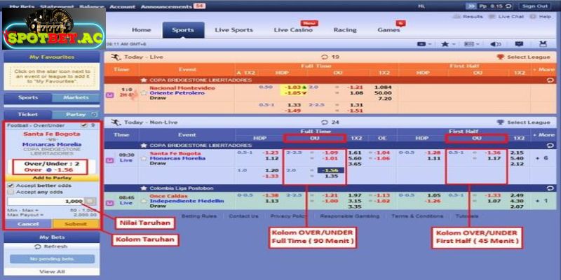Toggle checkbox in Football - Over/Under header

pos(84,125)
